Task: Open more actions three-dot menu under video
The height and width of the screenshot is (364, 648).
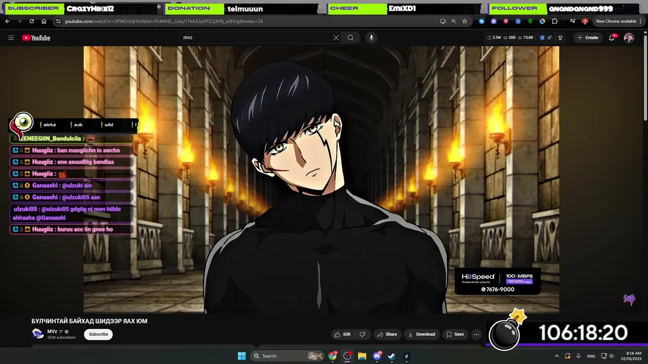Action: point(476,334)
